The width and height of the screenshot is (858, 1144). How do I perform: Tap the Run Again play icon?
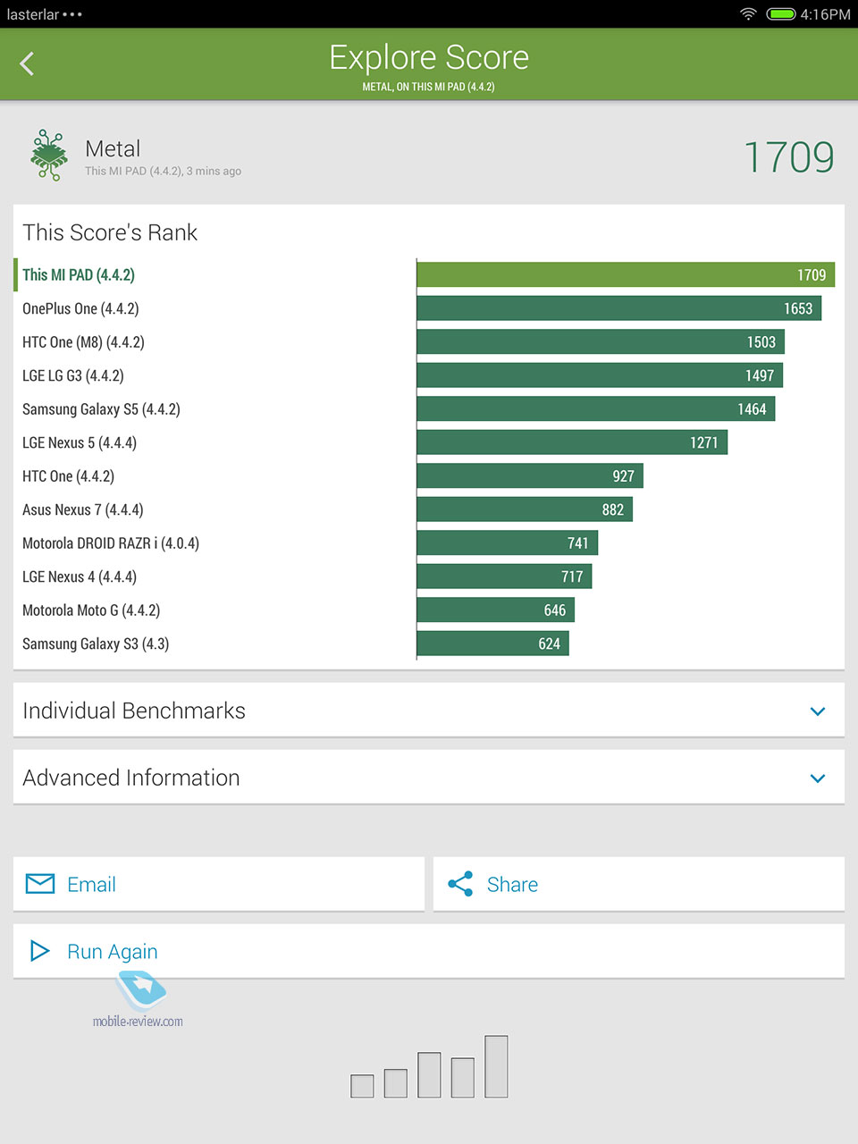coord(39,951)
